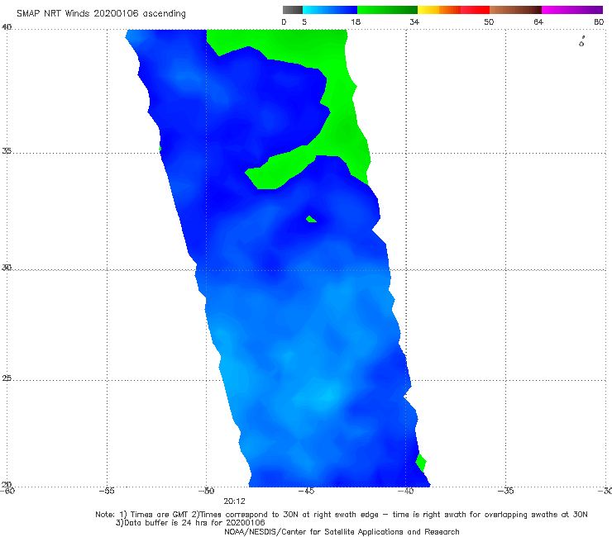Image resolution: width=612 pixels, height=537 pixels.
Task: Click the title 'SMAP NRT Winds 20200106 ascending'
Action: click(x=101, y=13)
